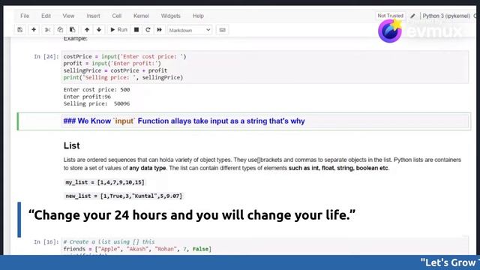Click the In [16] prompt label

46,242
